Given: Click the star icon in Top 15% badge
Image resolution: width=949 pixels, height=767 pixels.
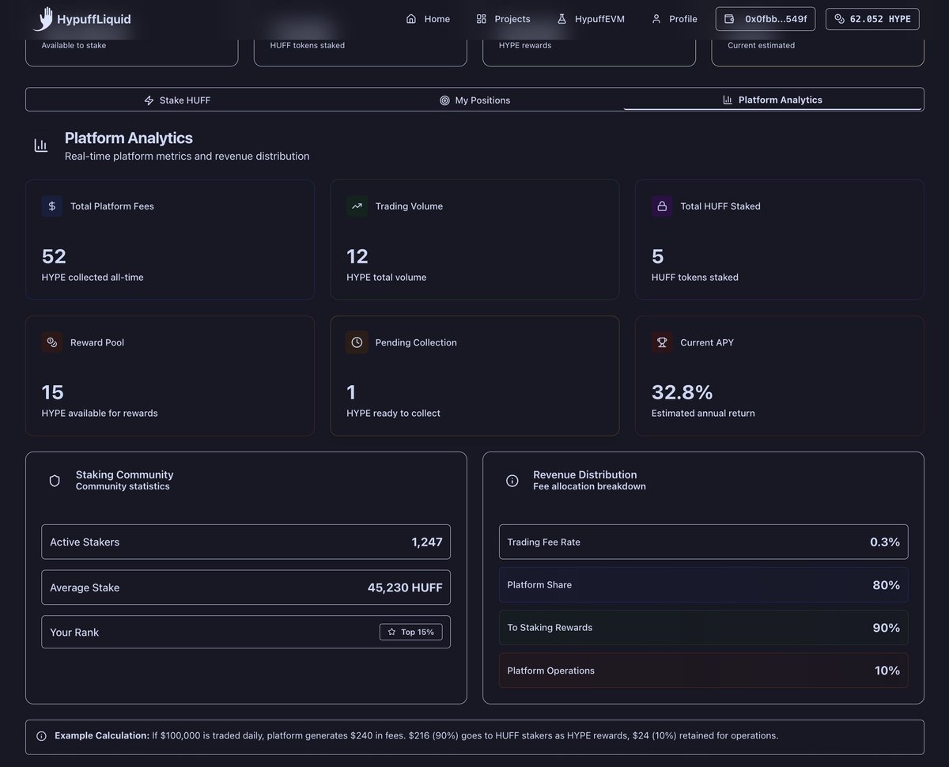Looking at the screenshot, I should (x=391, y=632).
